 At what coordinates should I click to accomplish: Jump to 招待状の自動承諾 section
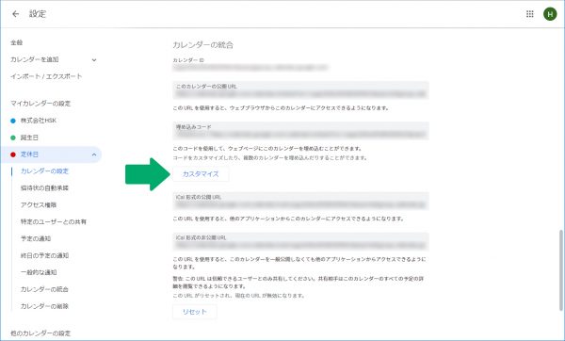[x=44, y=188]
